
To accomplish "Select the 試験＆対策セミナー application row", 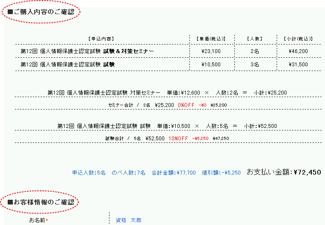I will pos(168,51).
